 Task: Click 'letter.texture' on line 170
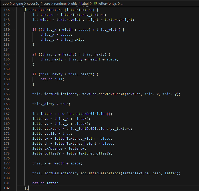[47, 128]
